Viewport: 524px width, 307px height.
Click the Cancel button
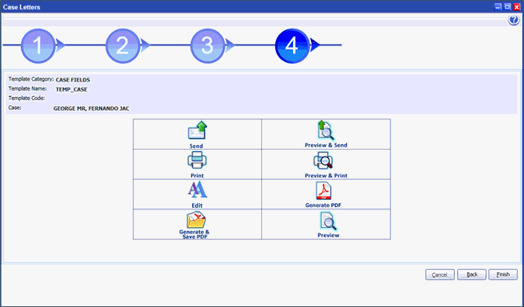tap(440, 274)
